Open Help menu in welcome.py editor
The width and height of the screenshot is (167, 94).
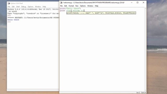(x=97, y=6)
